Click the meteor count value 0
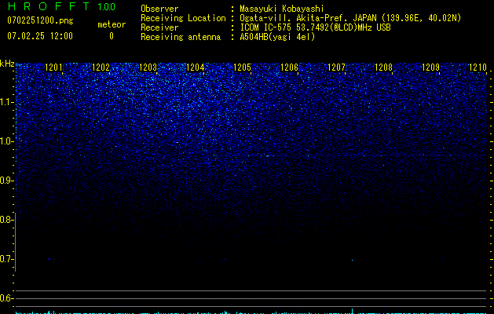Image resolution: width=494 pixels, height=314 pixels. tap(112, 36)
